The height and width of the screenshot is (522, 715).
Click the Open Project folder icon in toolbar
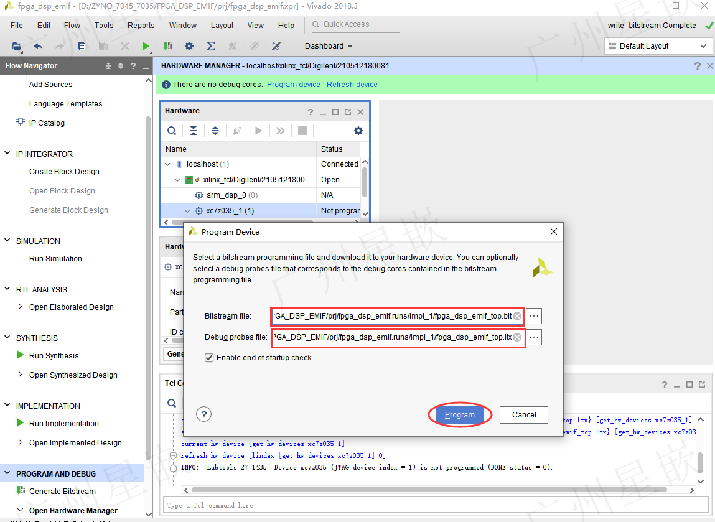pos(16,46)
